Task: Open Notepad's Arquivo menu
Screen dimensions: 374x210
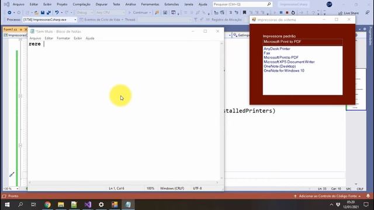Action: 35,38
